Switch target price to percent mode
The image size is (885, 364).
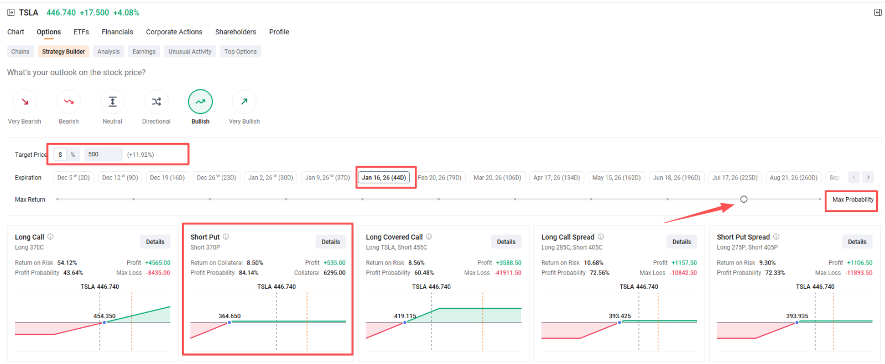pos(73,155)
